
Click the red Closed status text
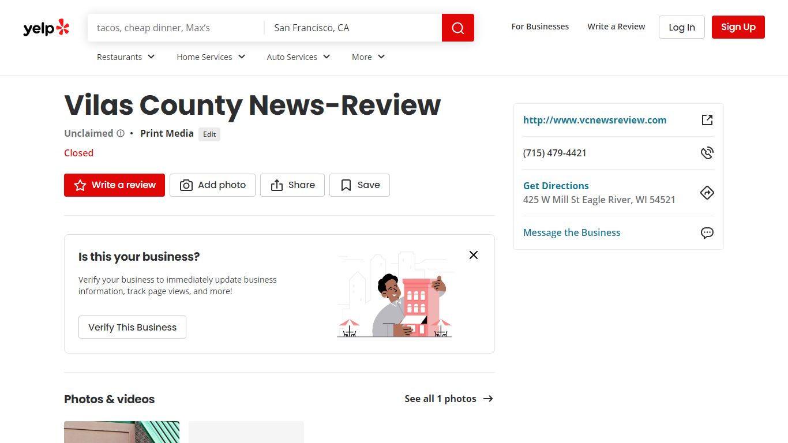pos(78,153)
